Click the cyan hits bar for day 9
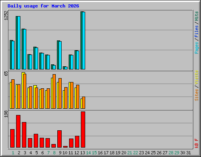 coord(60,55)
